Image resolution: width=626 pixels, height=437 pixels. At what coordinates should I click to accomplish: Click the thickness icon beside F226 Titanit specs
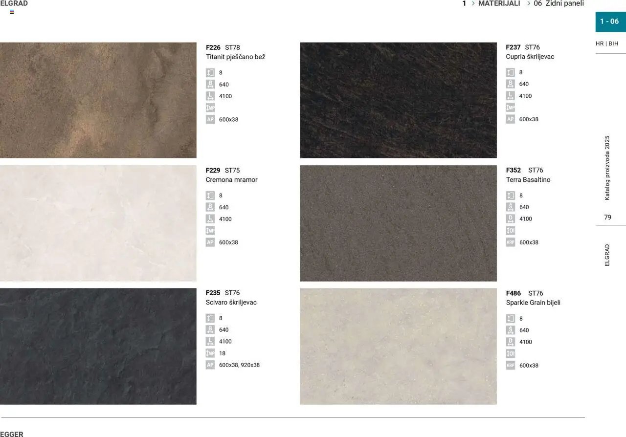click(210, 72)
